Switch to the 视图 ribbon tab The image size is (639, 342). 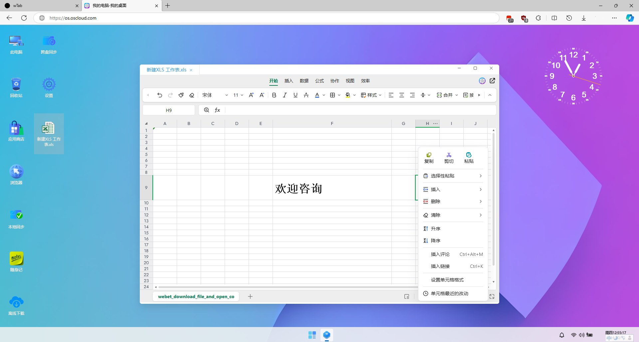[350, 81]
